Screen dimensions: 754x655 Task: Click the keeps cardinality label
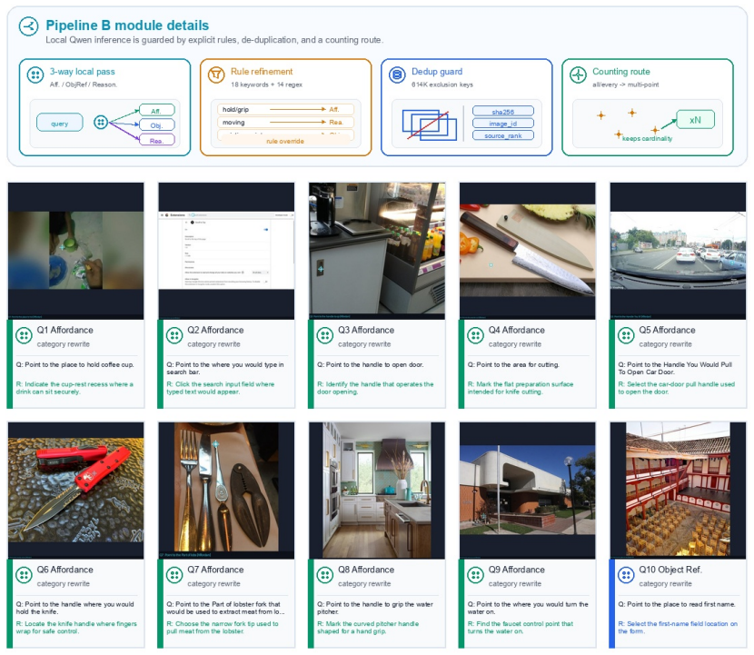point(647,138)
